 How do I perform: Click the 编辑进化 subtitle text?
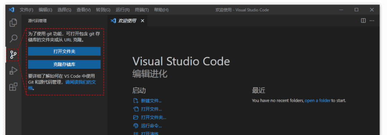click(150, 74)
